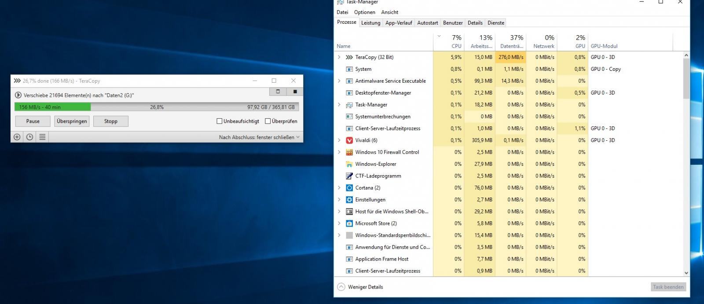Image resolution: width=704 pixels, height=304 pixels.
Task: Expand the Microsoft Store (2) group
Action: 339,223
